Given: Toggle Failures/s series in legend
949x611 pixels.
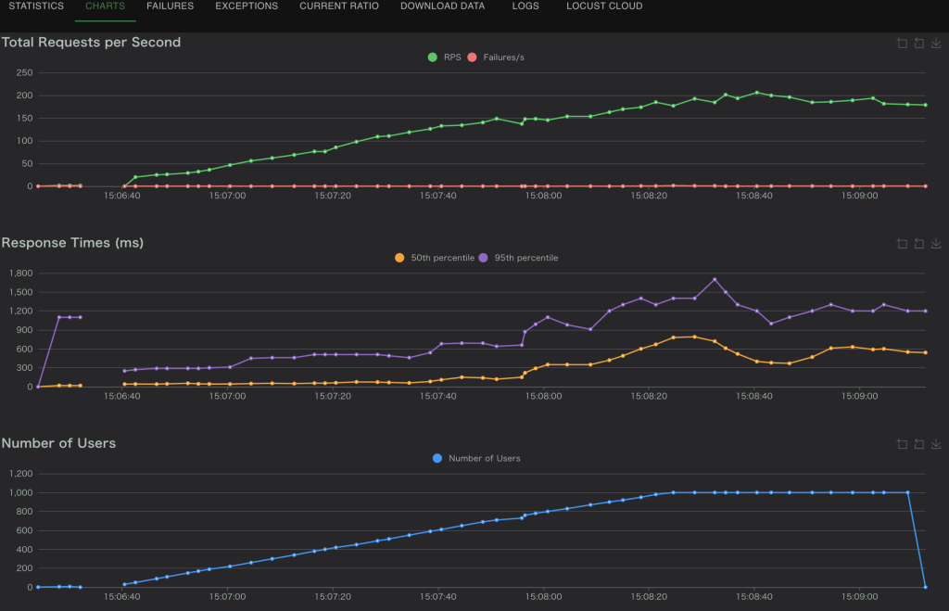Looking at the screenshot, I should click(496, 57).
